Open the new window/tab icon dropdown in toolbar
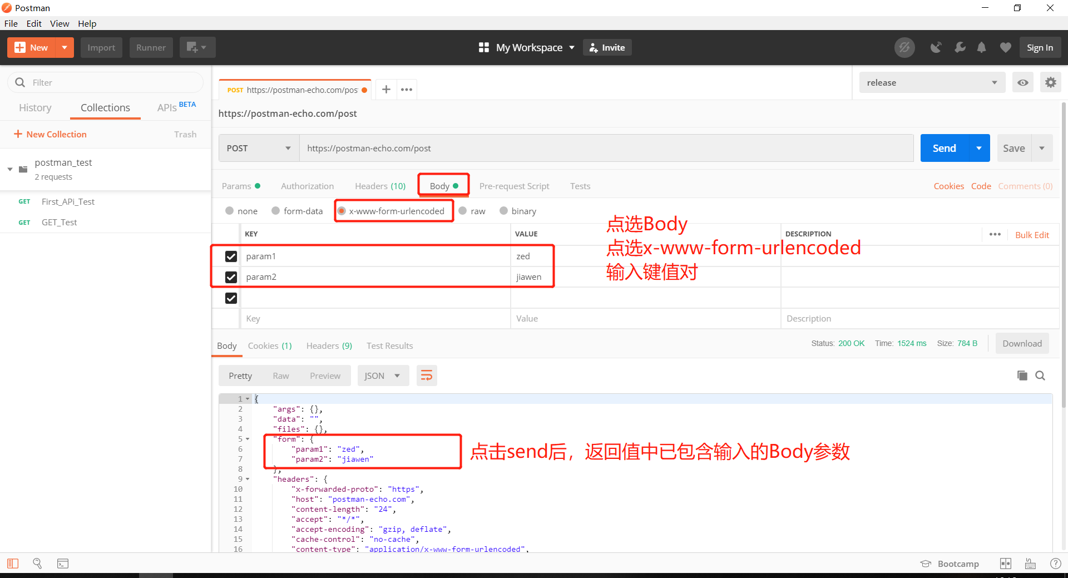 (x=197, y=47)
